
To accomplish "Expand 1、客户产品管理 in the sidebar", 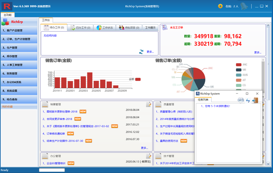I will coord(19,31).
